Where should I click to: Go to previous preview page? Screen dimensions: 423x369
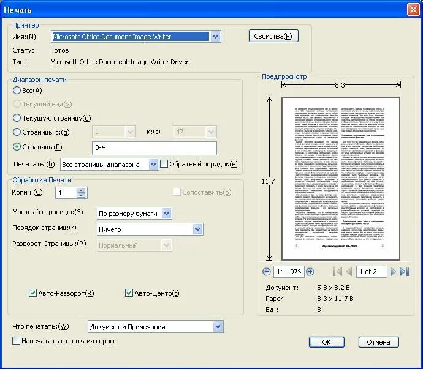pos(349,272)
